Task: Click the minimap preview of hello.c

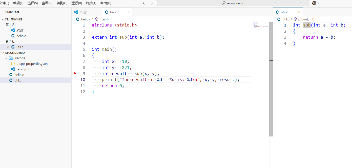Action: (260, 25)
